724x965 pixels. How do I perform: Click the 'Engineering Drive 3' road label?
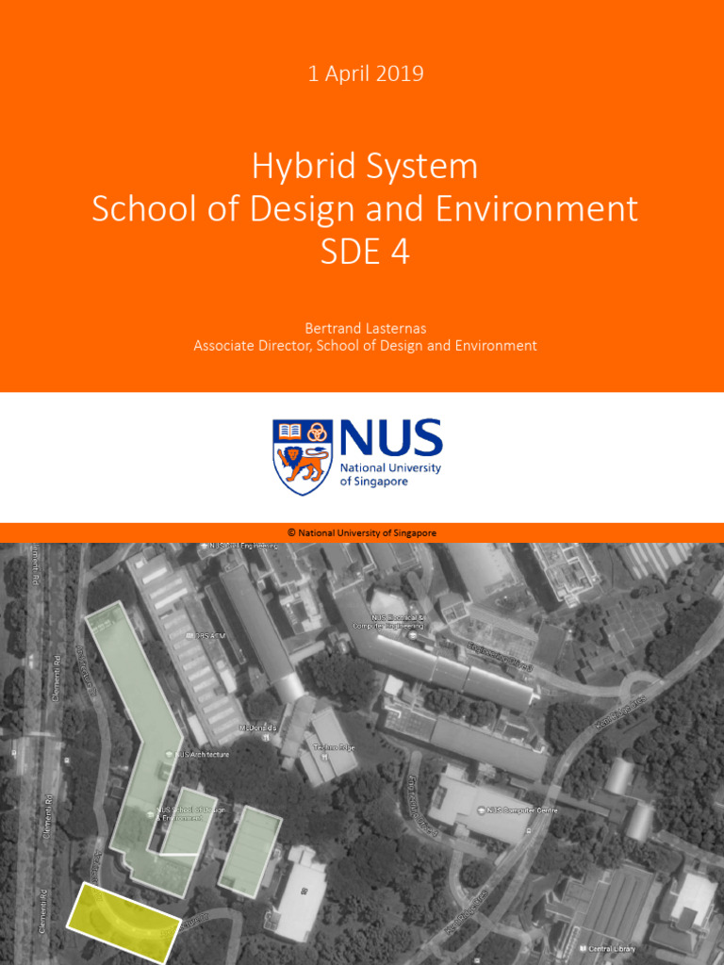click(x=500, y=657)
